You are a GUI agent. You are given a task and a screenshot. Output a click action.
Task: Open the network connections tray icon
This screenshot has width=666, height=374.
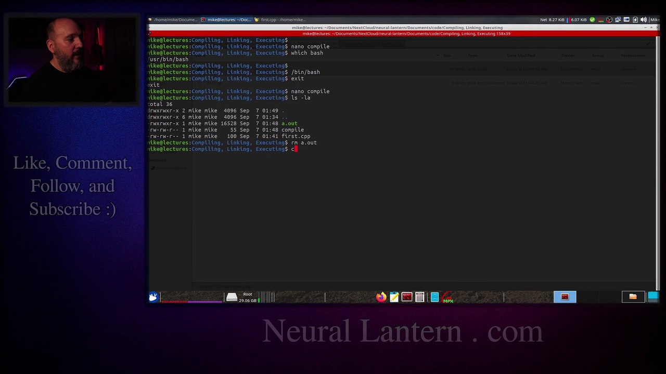coord(618,20)
